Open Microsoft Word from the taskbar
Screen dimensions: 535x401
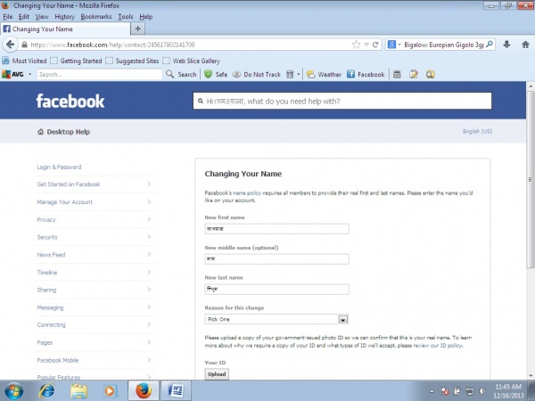[x=176, y=391]
